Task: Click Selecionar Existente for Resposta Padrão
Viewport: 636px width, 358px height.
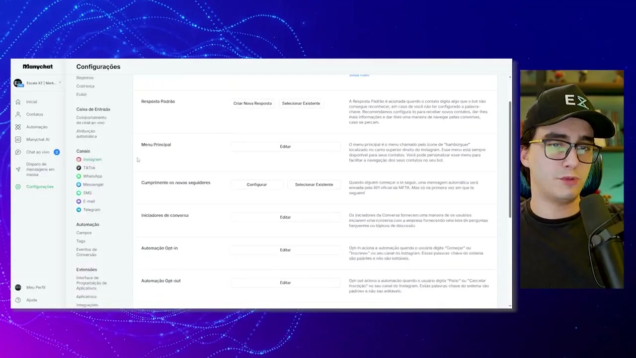Action: tap(301, 103)
